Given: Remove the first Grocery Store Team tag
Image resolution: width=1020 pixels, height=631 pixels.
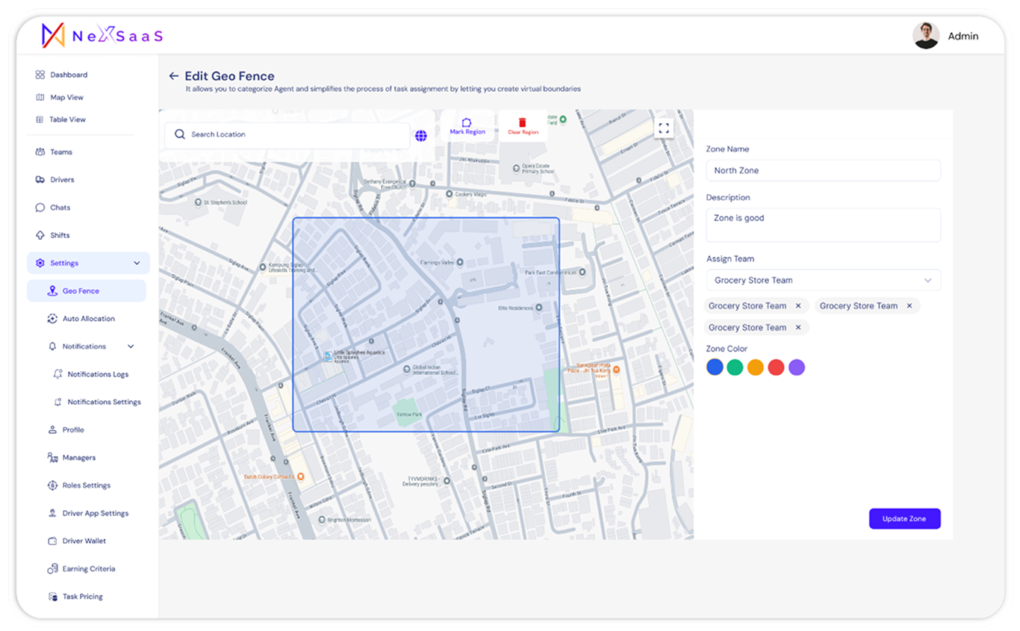Looking at the screenshot, I should [x=798, y=306].
